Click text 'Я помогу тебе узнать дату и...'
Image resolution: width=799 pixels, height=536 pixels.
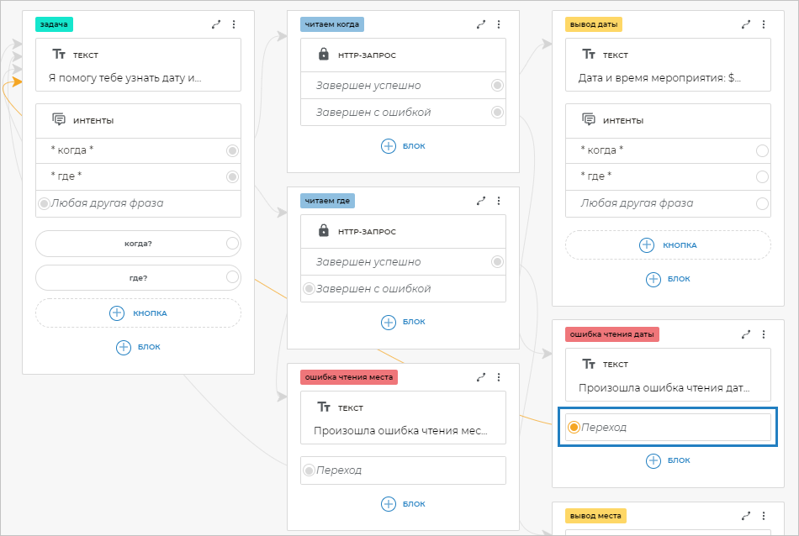coord(125,78)
